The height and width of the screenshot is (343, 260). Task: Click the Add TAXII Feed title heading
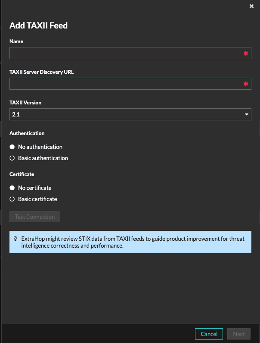coord(39,25)
